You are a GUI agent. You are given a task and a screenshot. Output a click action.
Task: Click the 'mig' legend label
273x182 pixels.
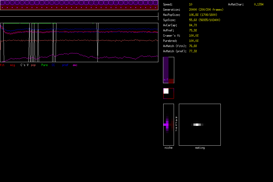tap(12, 65)
